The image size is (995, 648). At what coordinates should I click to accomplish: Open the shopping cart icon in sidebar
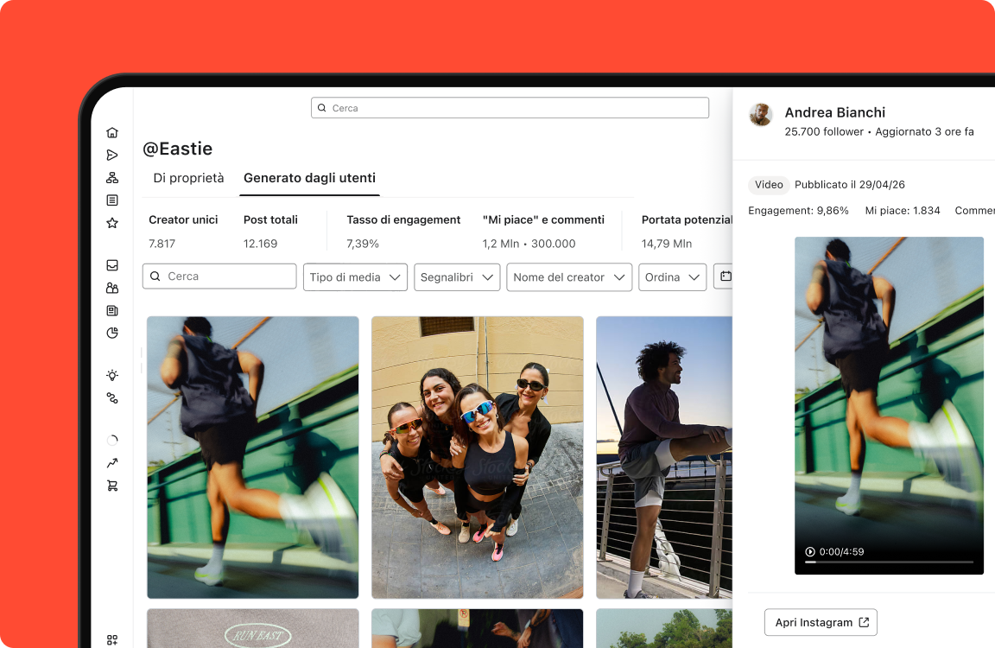112,486
